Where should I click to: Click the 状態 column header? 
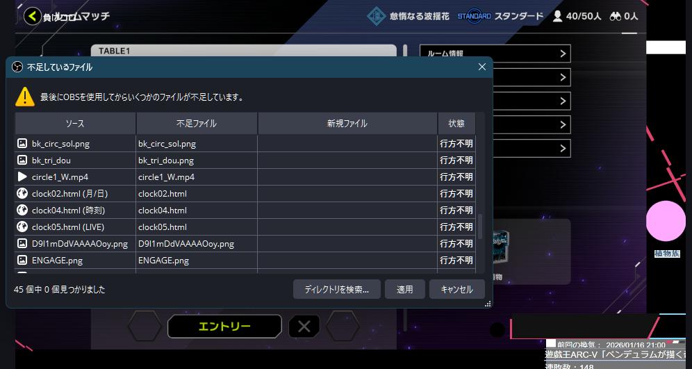[x=456, y=124]
